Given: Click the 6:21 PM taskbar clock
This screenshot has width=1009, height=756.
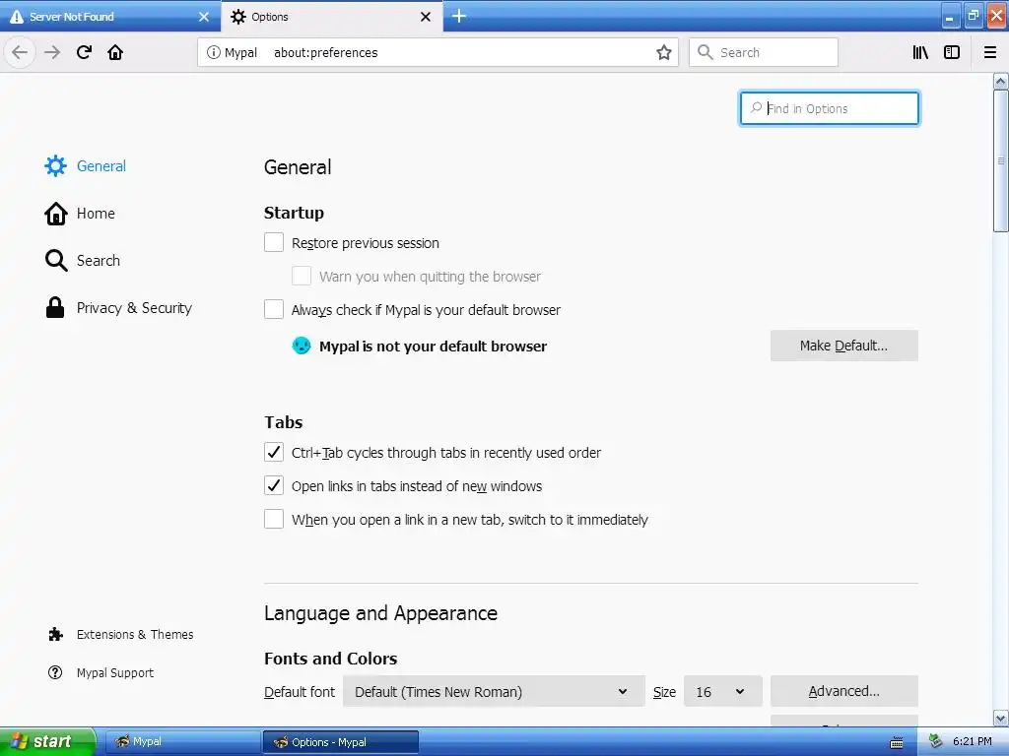Looking at the screenshot, I should click(x=972, y=742).
